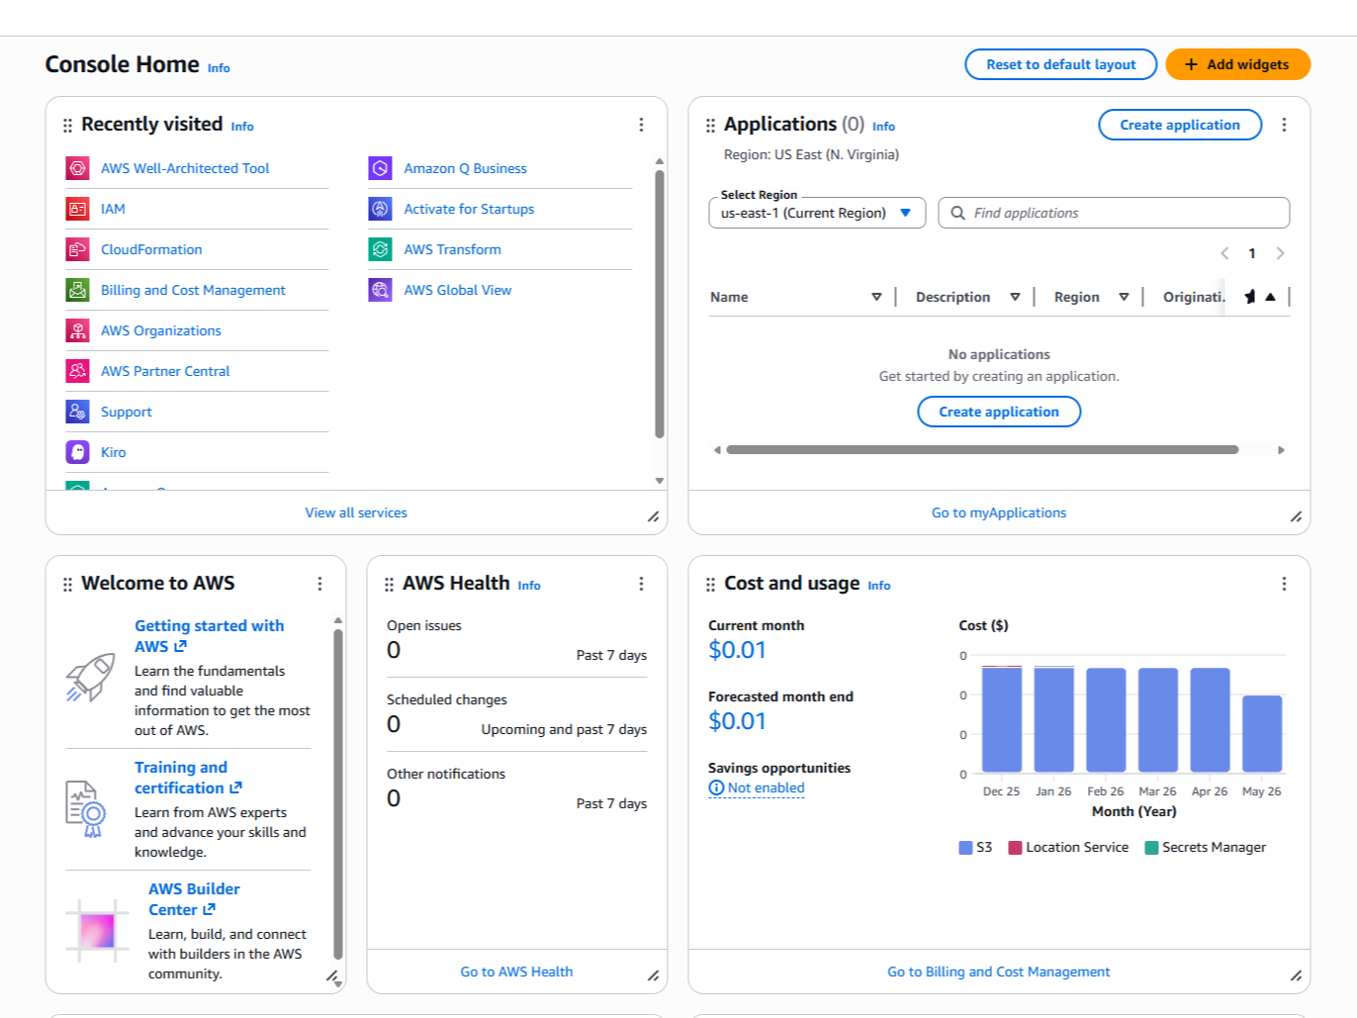Screen dimensions: 1357x1018
Task: Open the Recently visited widget options menu
Action: tap(641, 125)
